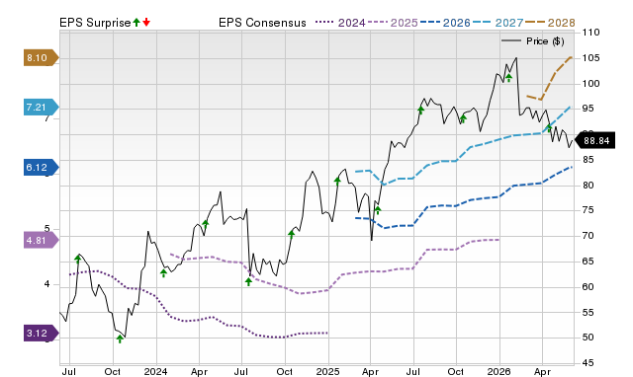The image size is (633, 377).
Task: Click the EPS Consensus legend title
Action: [x=262, y=23]
